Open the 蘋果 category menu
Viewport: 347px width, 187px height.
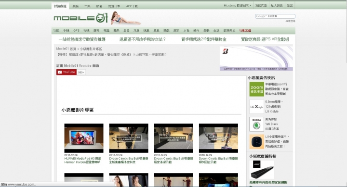pos(117,30)
